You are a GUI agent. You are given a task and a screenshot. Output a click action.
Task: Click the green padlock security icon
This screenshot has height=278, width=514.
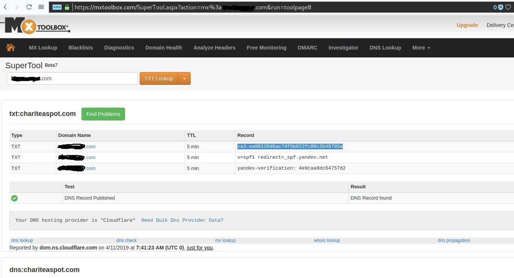point(67,7)
